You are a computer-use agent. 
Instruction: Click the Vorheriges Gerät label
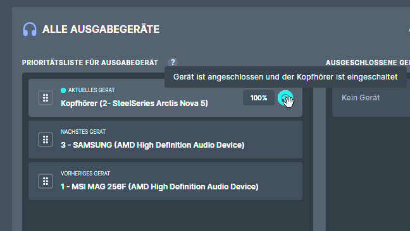click(x=85, y=174)
